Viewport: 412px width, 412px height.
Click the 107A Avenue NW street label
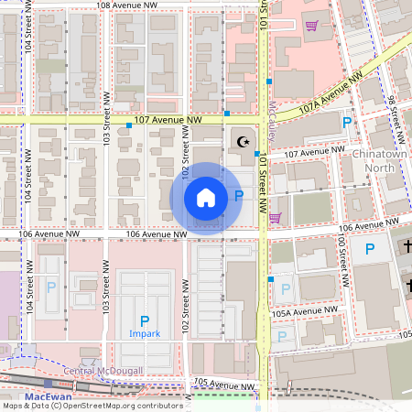point(331,92)
